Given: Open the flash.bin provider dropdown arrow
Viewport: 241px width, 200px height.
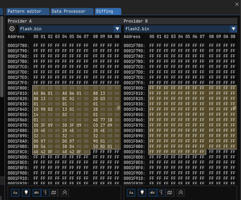Looking at the screenshot, I should 117,29.
